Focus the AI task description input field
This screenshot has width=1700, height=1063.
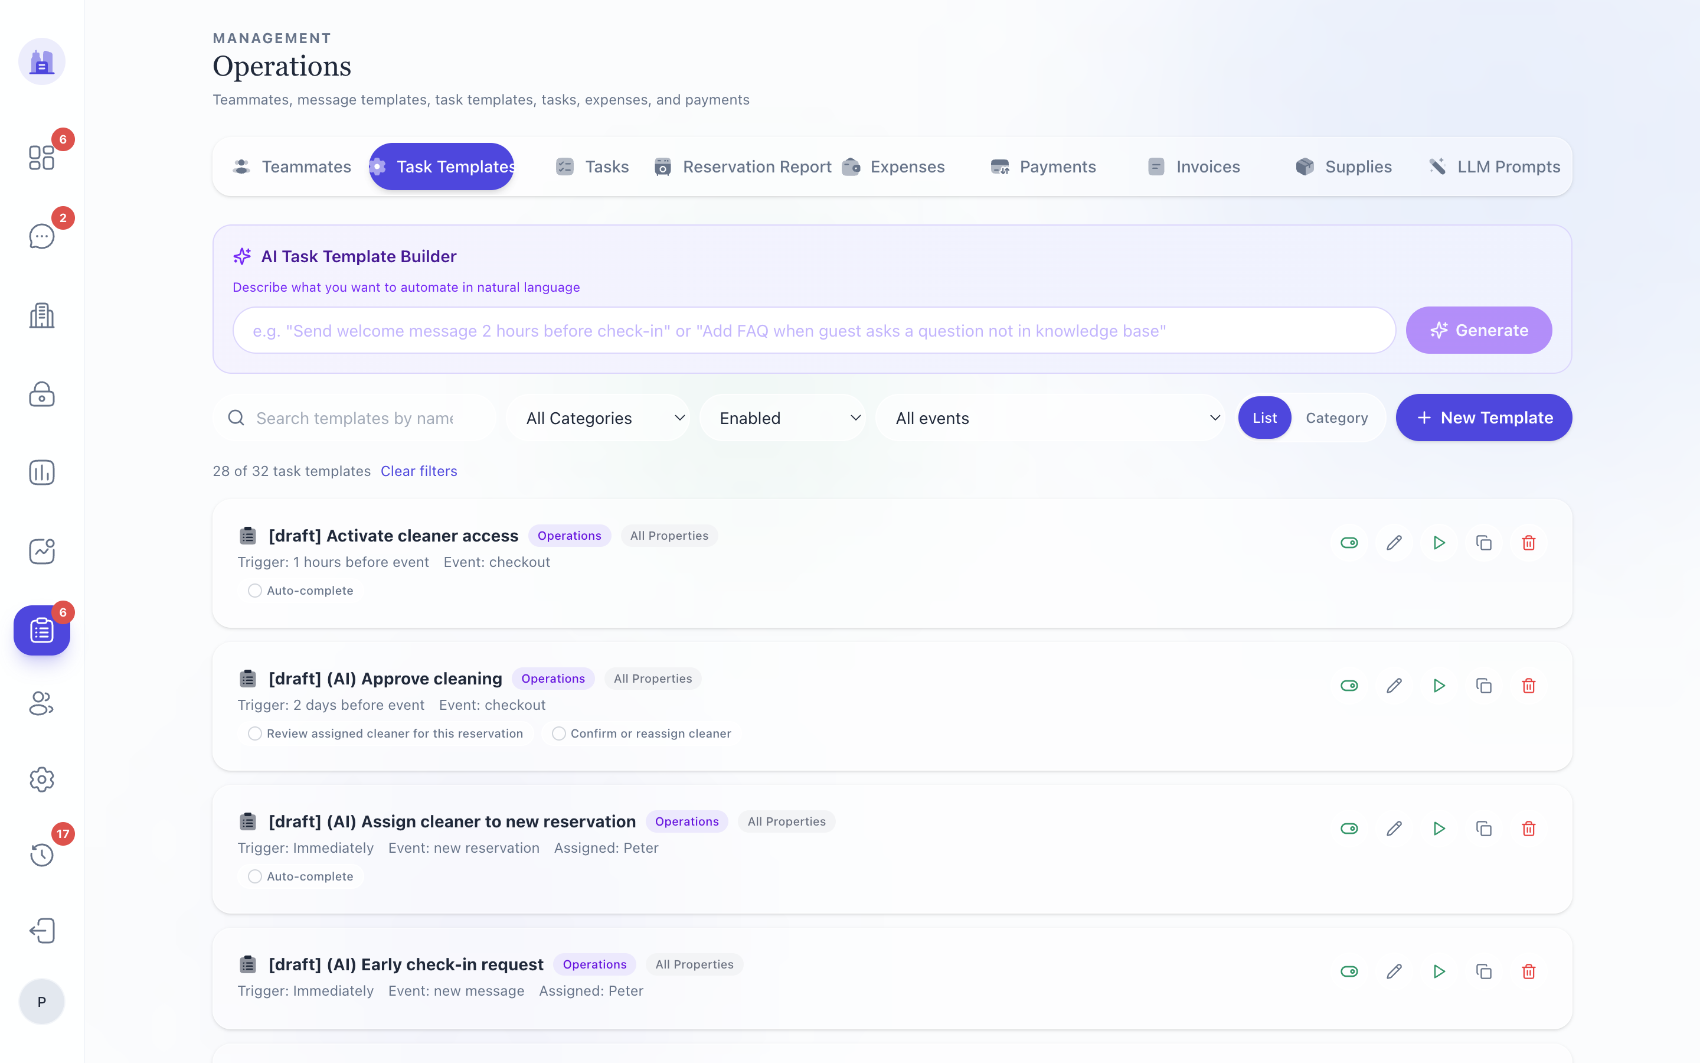pyautogui.click(x=813, y=331)
